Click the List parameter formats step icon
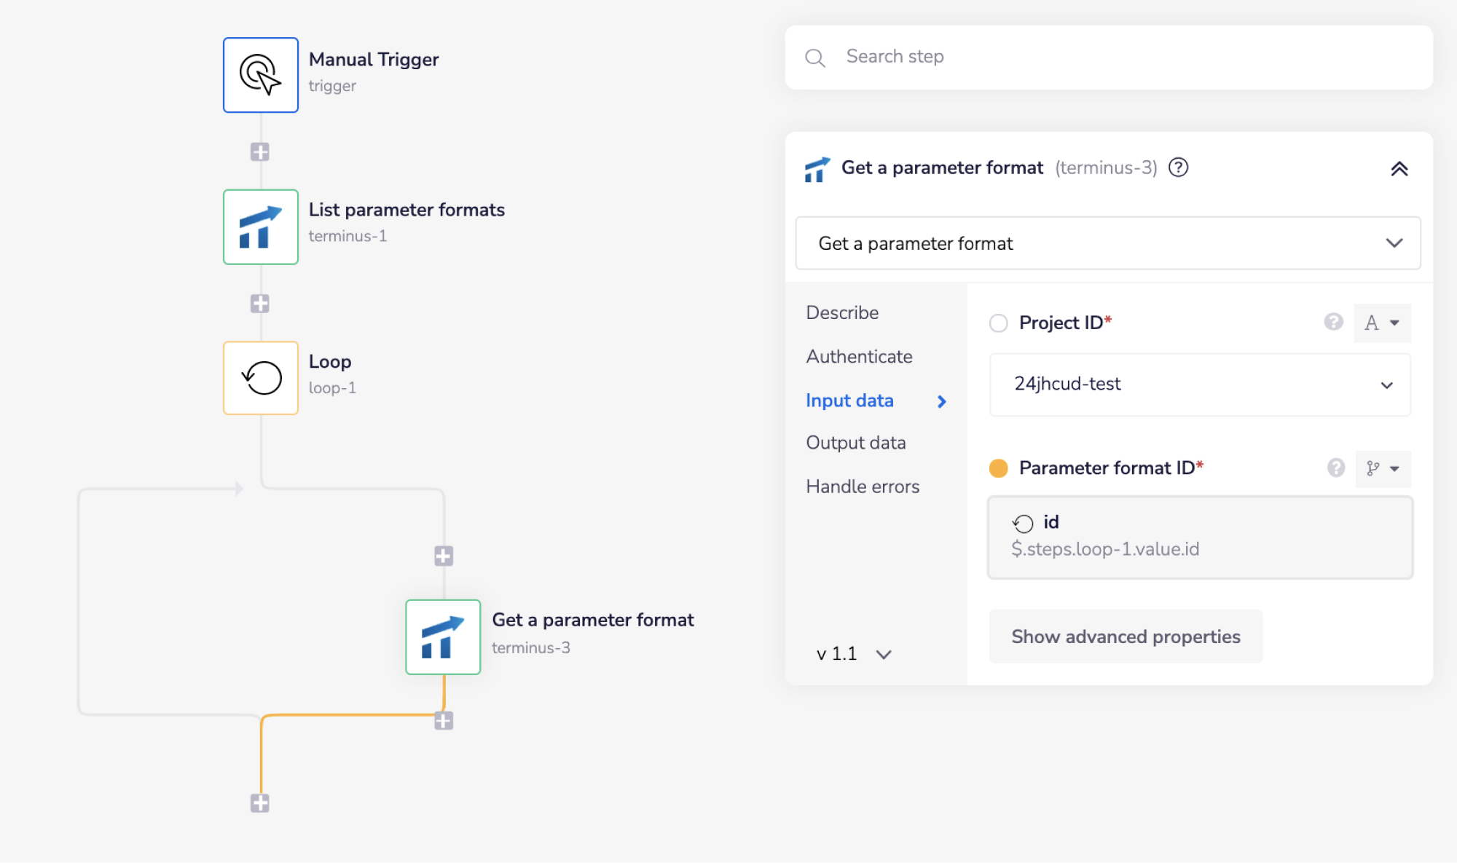This screenshot has height=863, width=1457. 261,227
